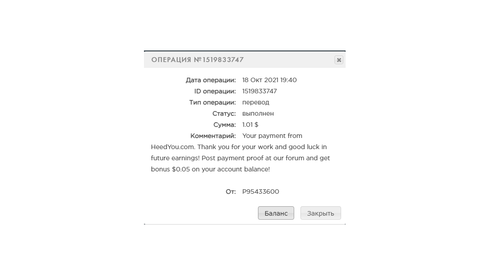Click the bonus $0.05 comment line
The height and width of the screenshot is (275, 490).
210,169
